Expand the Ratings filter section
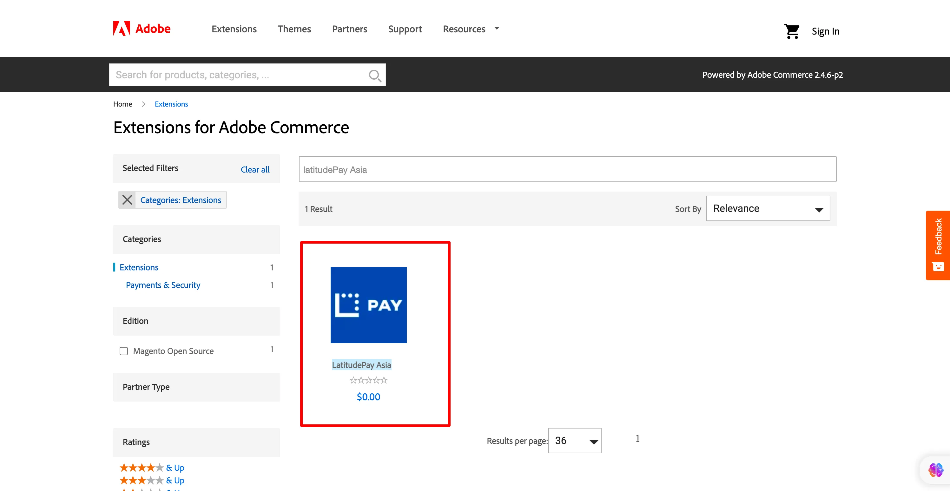This screenshot has height=491, width=950. [196, 442]
